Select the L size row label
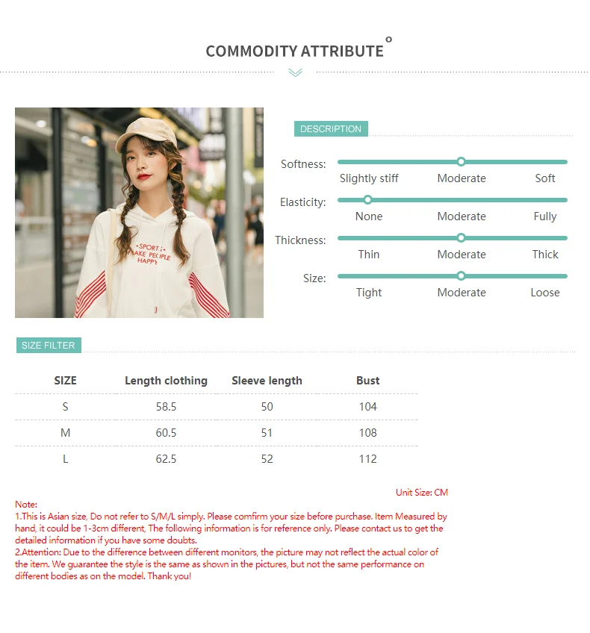 [x=66, y=459]
